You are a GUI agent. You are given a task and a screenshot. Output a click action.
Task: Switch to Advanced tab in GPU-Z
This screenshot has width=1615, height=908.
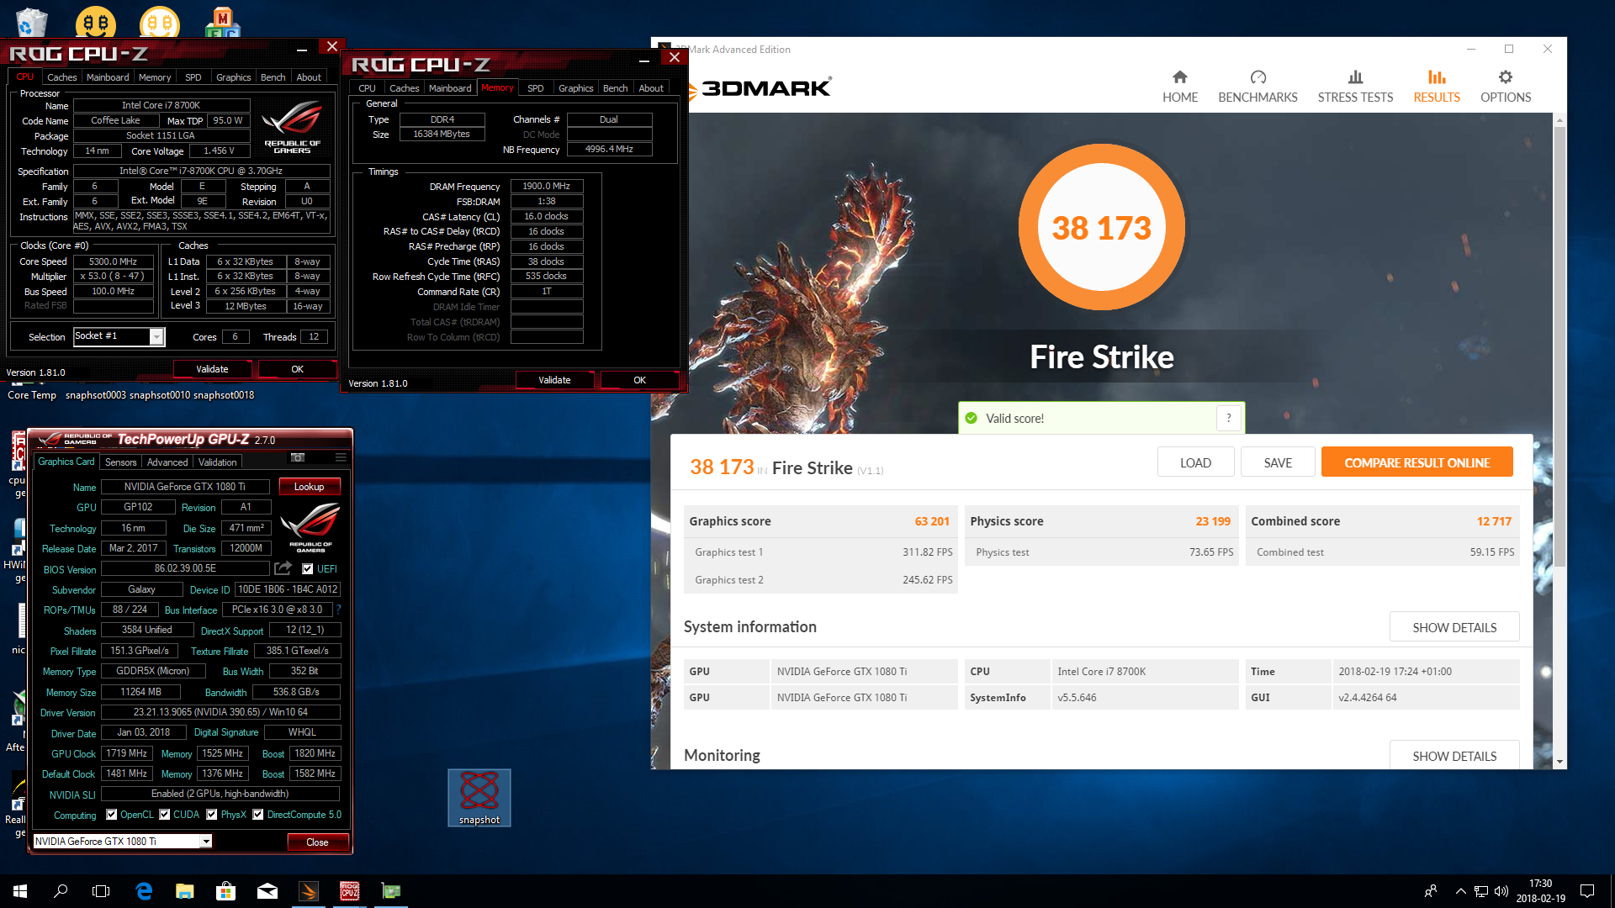tap(167, 462)
